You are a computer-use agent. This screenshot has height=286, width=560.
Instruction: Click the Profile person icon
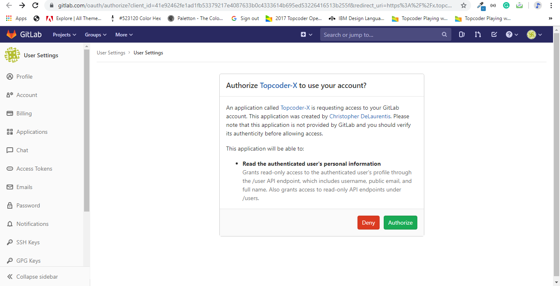click(x=10, y=77)
